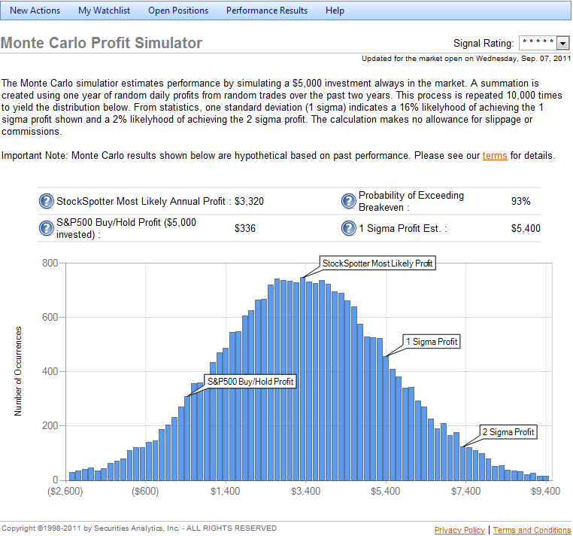Click help icon beside StockSpotter Most Likely Annual Profit
Image resolution: width=573 pixels, height=536 pixels.
coord(47,202)
